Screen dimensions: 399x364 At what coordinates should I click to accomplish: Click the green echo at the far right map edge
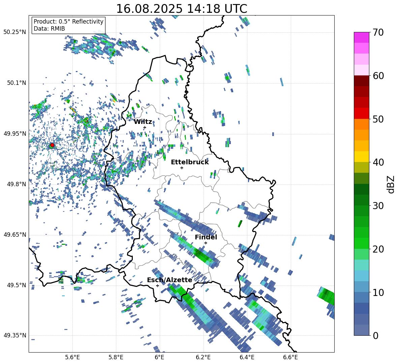pyautogui.click(x=327, y=295)
